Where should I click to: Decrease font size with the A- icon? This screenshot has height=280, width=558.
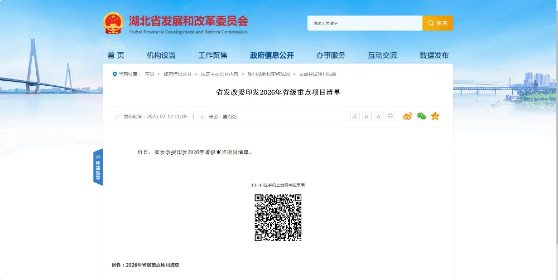(367, 116)
